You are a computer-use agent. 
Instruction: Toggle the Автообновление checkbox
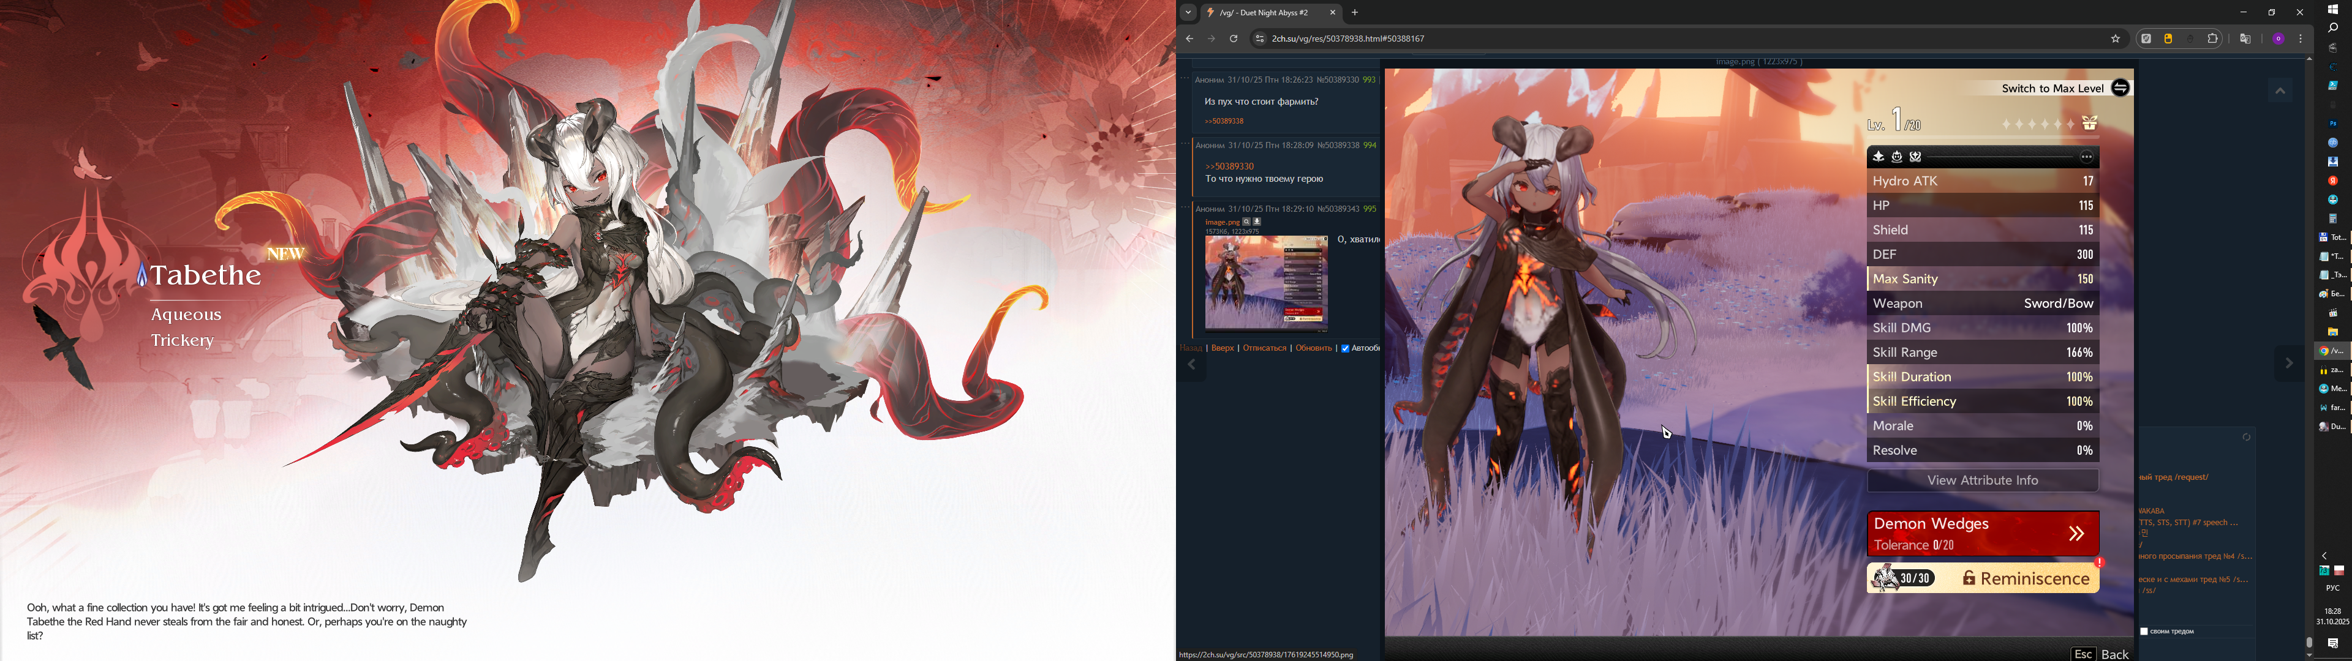click(x=1345, y=348)
